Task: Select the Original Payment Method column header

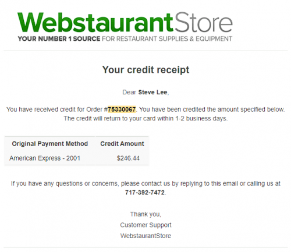Action: (x=50, y=144)
